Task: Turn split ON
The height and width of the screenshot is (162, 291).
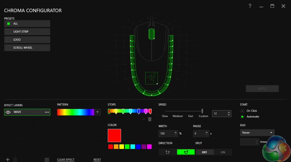Action: [x=223, y=152]
